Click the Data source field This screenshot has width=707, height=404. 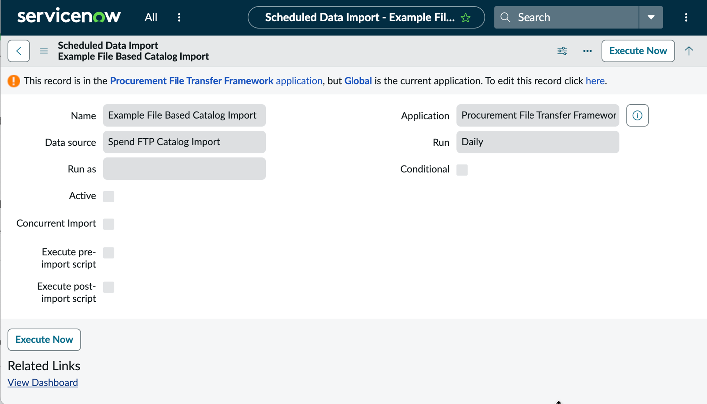[184, 142]
